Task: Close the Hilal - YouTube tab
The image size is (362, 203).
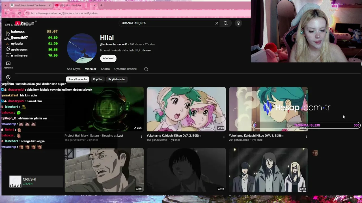Action: click(94, 5)
